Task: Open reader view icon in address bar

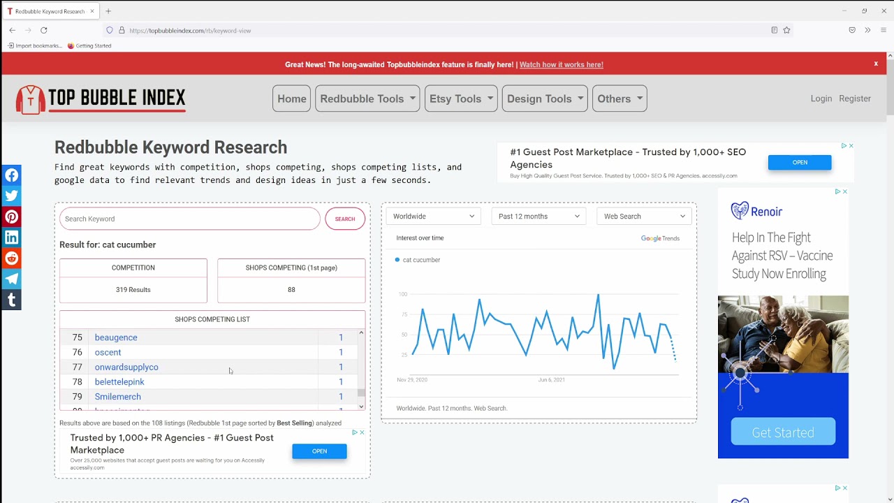Action: 774,30
